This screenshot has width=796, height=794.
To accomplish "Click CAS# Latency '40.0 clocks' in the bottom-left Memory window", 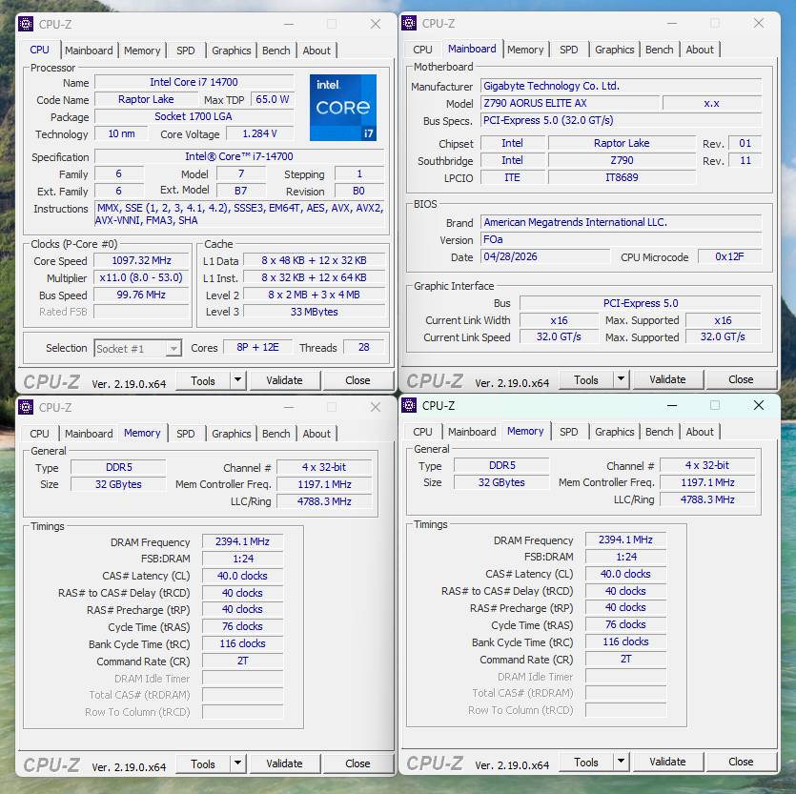I will pos(243,576).
